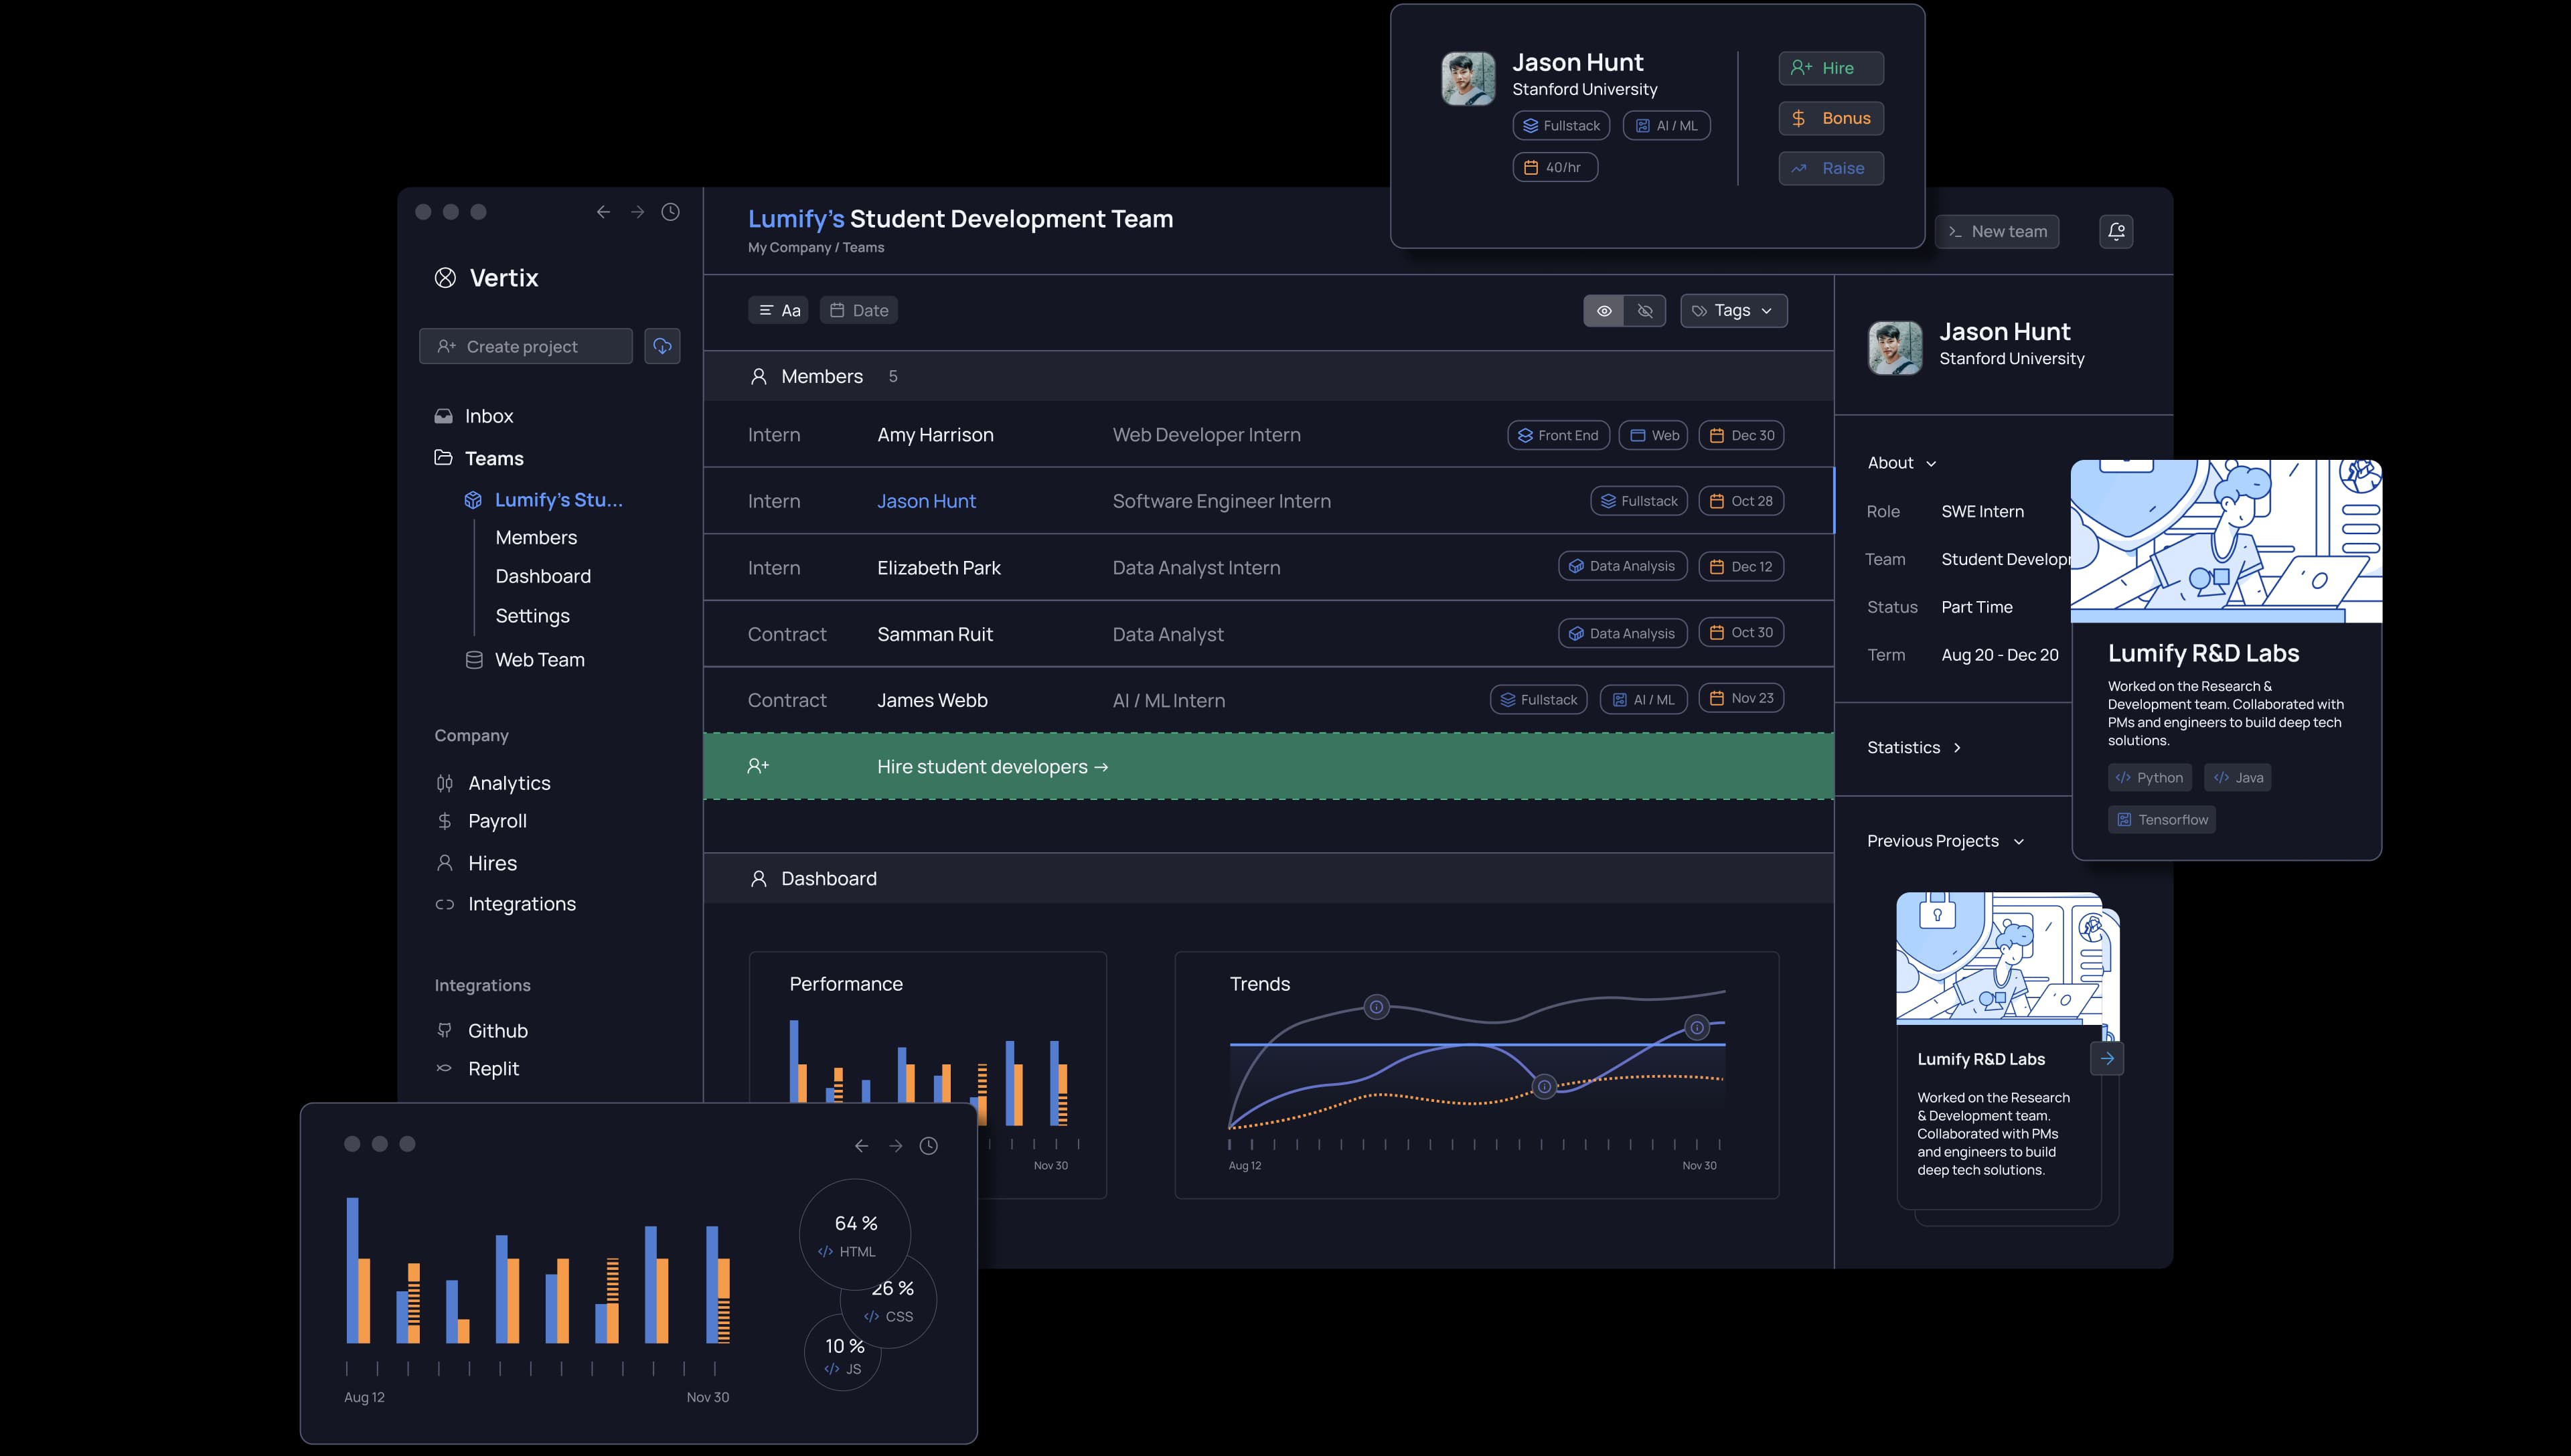Collapse the Teams tree in sidebar
The image size is (2571, 1456).
[494, 458]
